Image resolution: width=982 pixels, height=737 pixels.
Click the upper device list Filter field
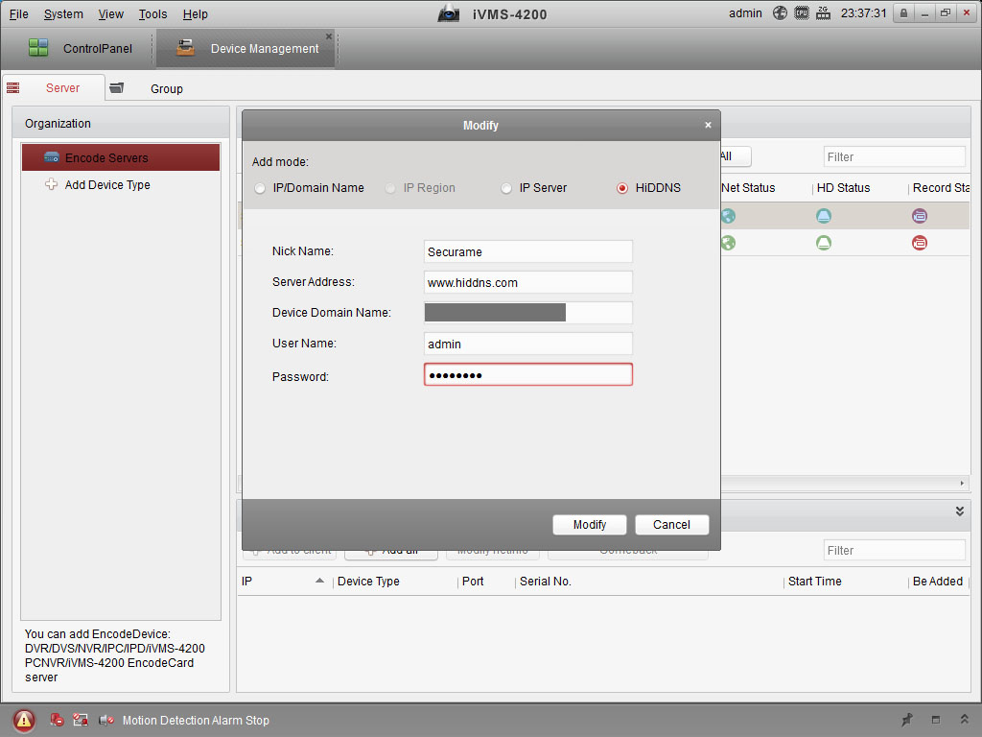[x=895, y=156]
